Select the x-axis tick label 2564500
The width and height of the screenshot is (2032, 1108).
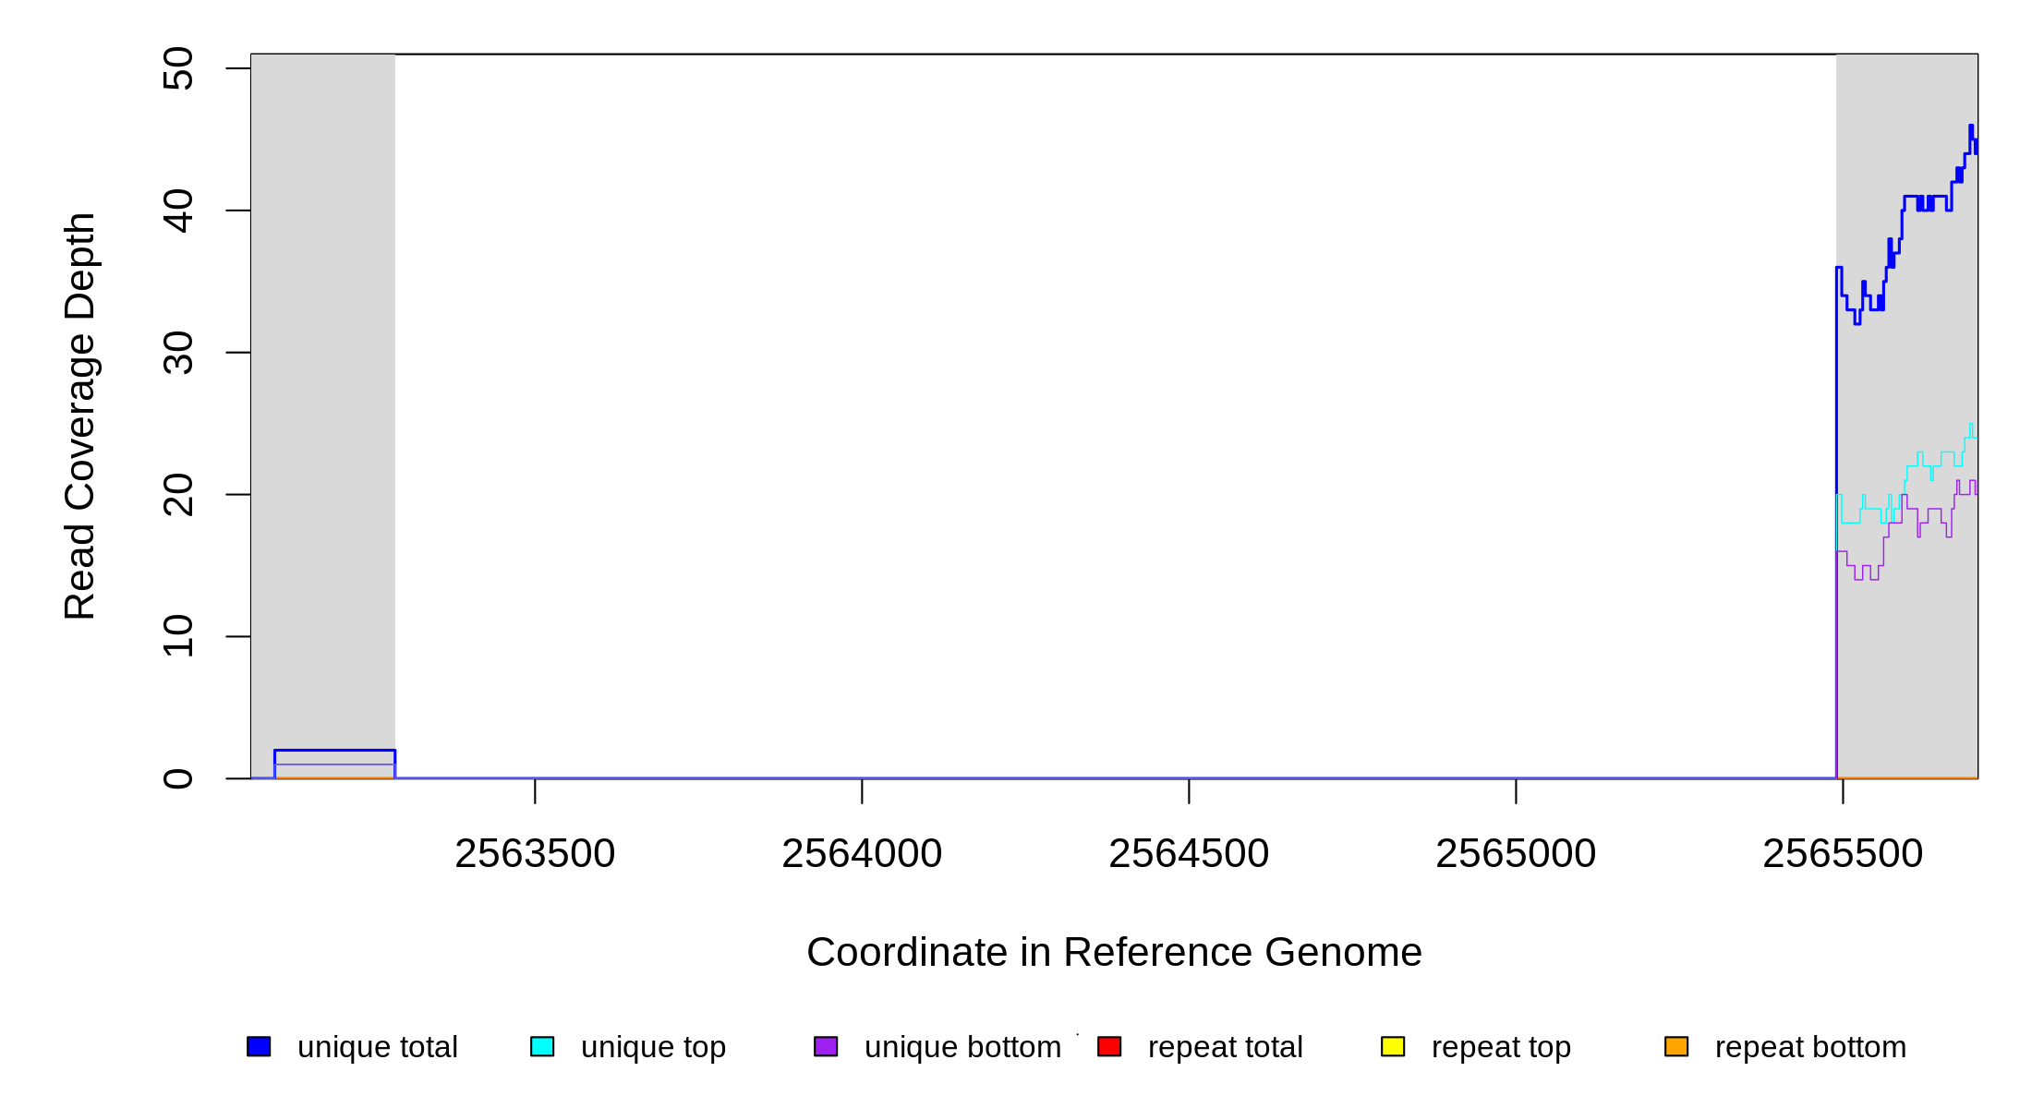[x=1189, y=853]
